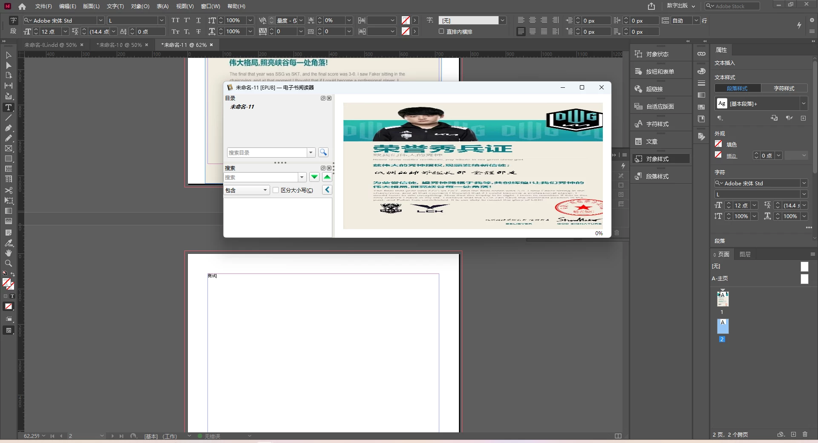This screenshot has width=818, height=443.
Task: Expand 搜索目录 dropdown in EPUB reader
Action: click(x=311, y=152)
